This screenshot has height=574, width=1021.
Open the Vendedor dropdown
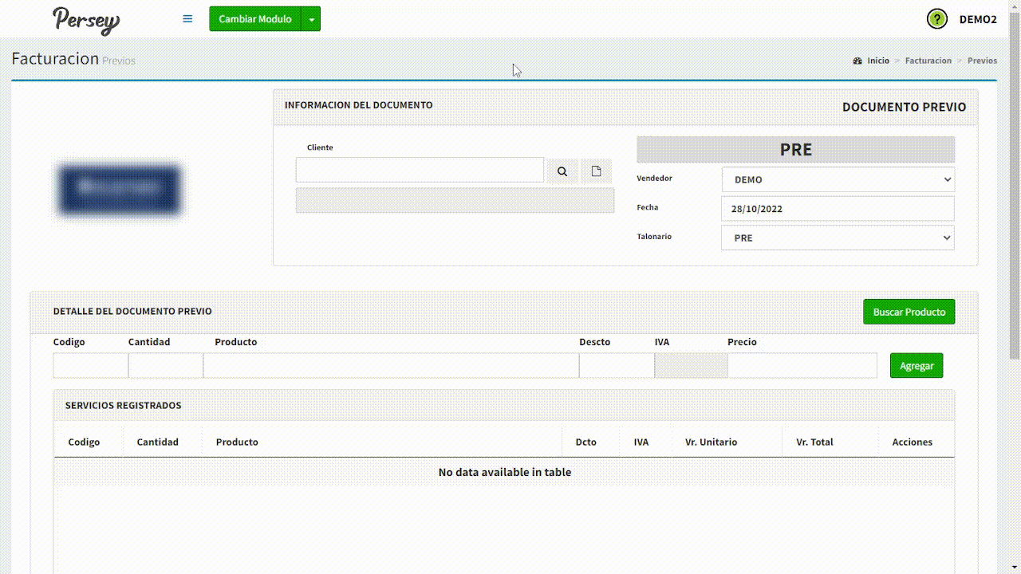click(x=838, y=179)
